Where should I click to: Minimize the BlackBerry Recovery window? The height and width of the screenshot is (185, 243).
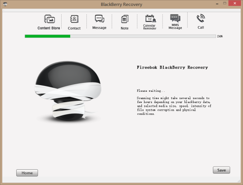click(x=217, y=4)
